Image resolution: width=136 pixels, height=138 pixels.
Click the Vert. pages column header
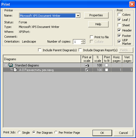coord(128,59)
